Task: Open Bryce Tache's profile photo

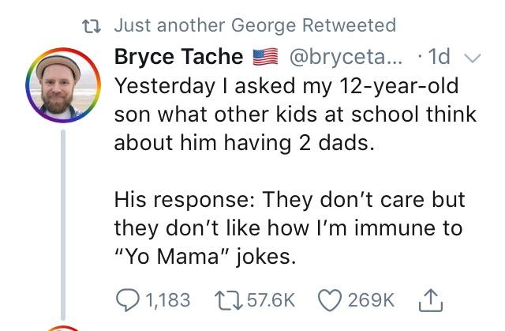Action: point(64,85)
